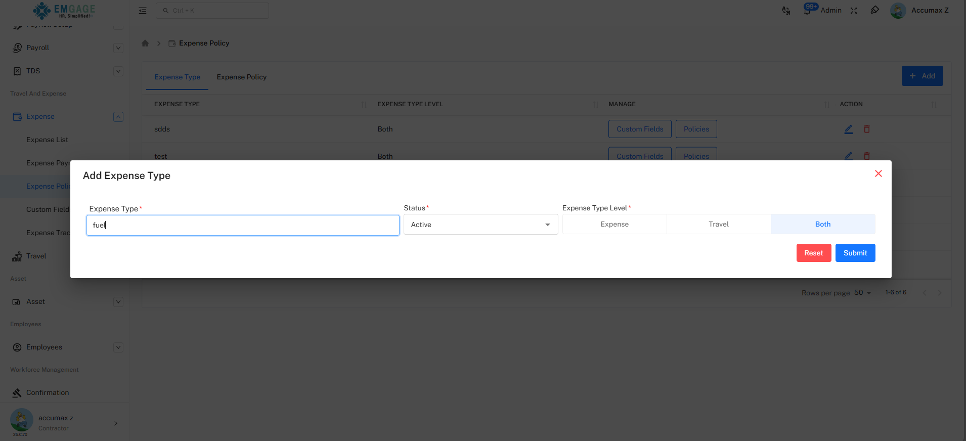The width and height of the screenshot is (966, 441).
Task: Click the Employees sidebar icon
Action: [17, 347]
